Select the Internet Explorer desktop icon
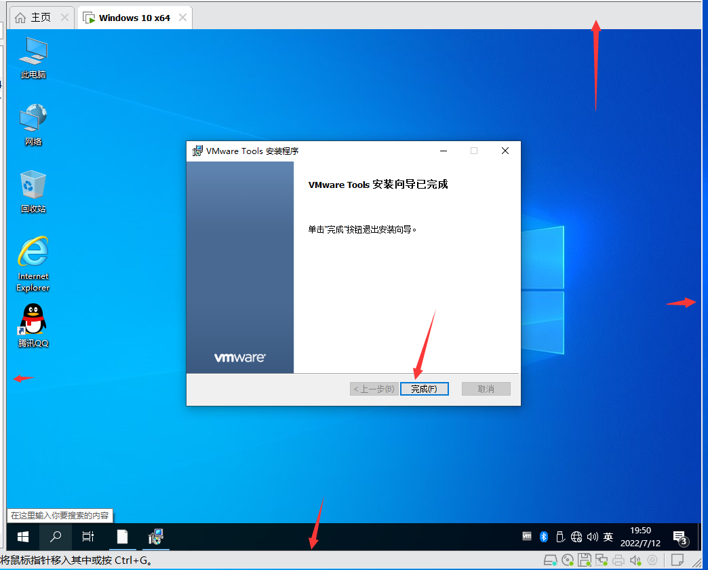Viewport: 708px width, 570px height. 33,264
